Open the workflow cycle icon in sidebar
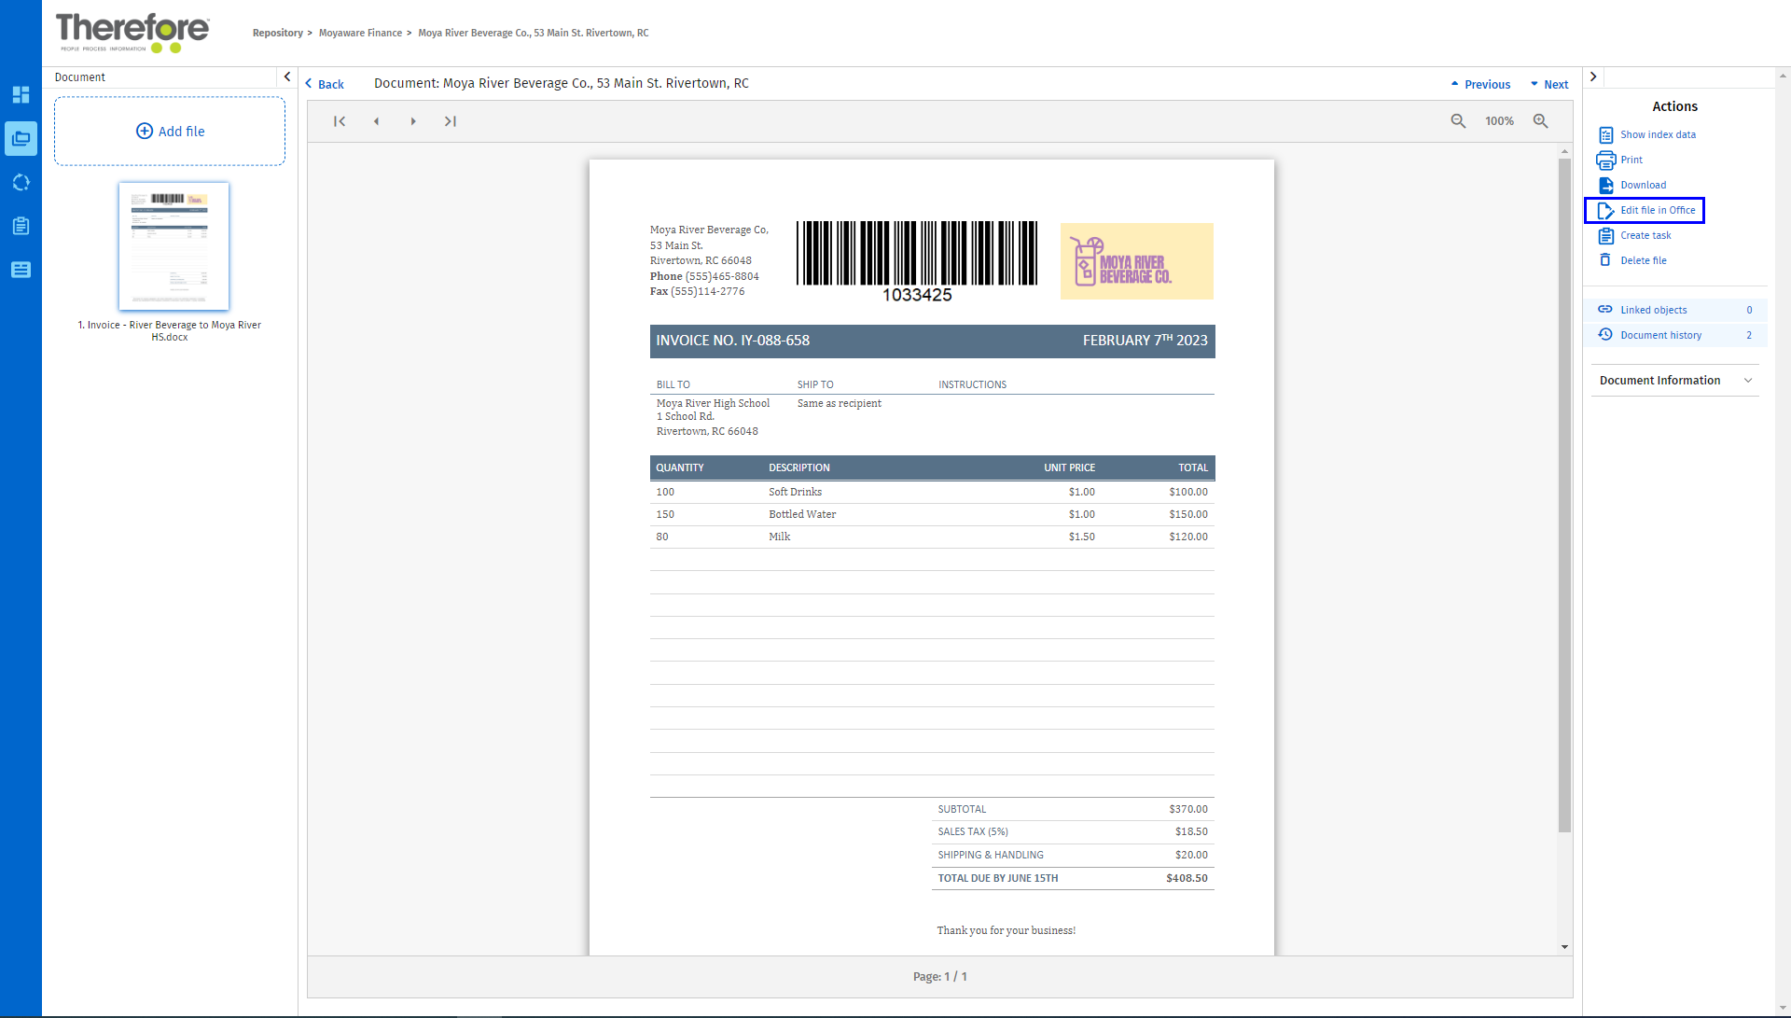The image size is (1791, 1018). (21, 182)
